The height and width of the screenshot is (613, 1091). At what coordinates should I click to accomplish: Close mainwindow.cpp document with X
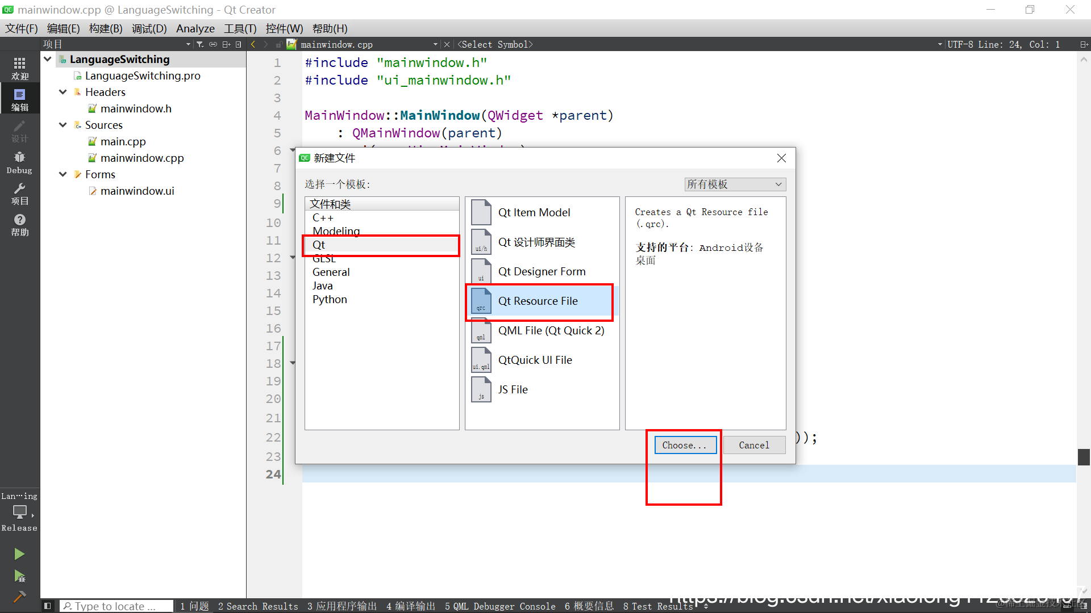(447, 44)
